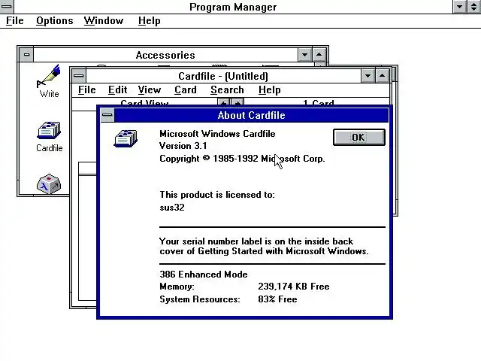Open Program Manager Window menu
This screenshot has width=481, height=361.
pyautogui.click(x=104, y=20)
